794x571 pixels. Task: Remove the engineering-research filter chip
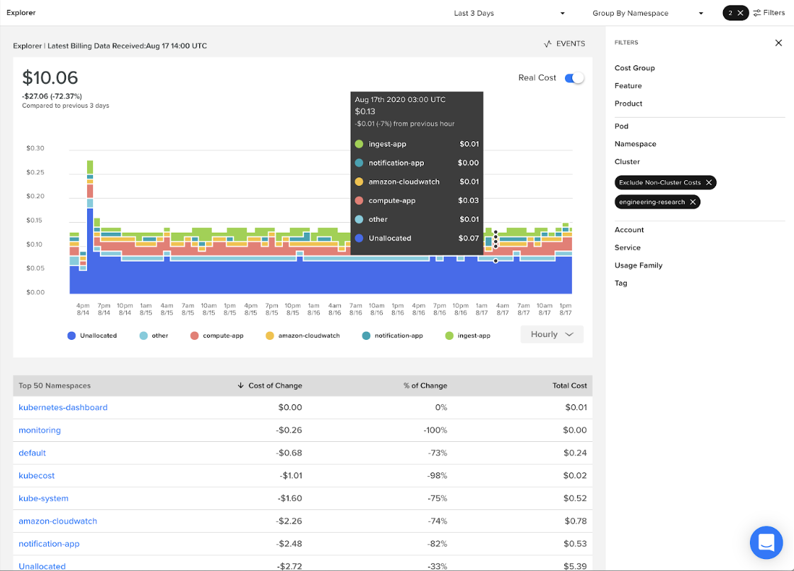coord(693,201)
